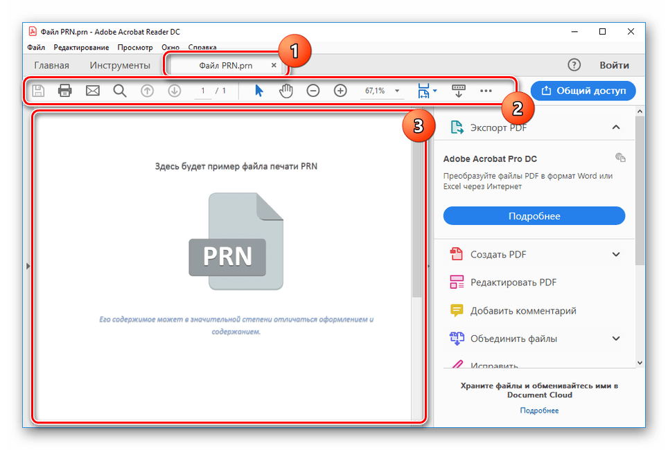
Task: Open the Document Cloud Подробнее link
Action: coord(539,411)
